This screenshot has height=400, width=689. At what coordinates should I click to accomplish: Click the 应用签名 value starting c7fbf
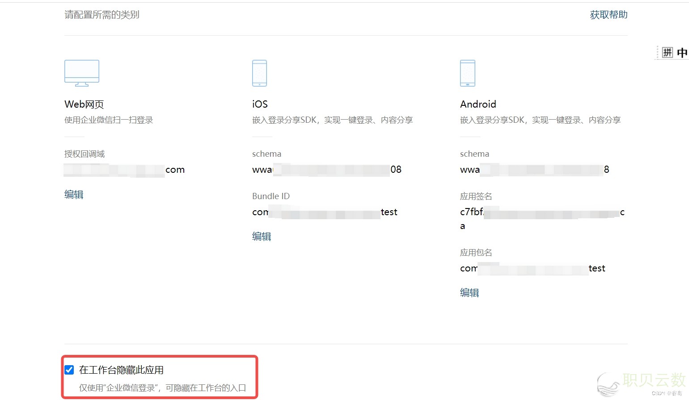(x=542, y=219)
